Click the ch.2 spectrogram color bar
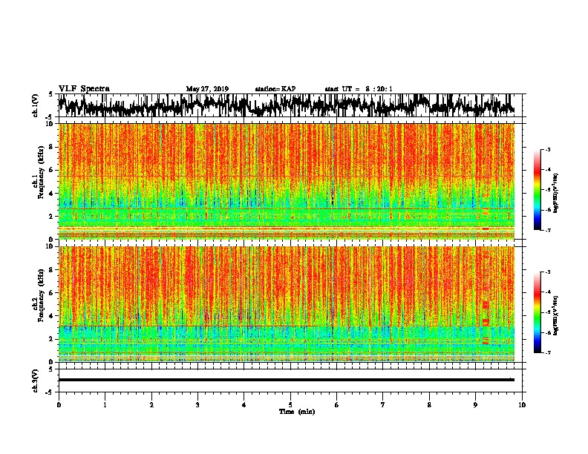 (537, 312)
